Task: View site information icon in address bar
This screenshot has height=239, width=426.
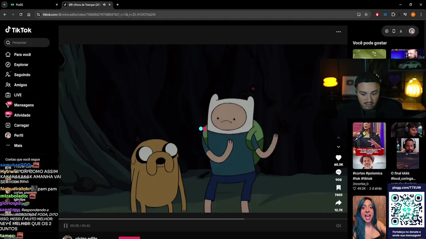Action: click(x=38, y=15)
